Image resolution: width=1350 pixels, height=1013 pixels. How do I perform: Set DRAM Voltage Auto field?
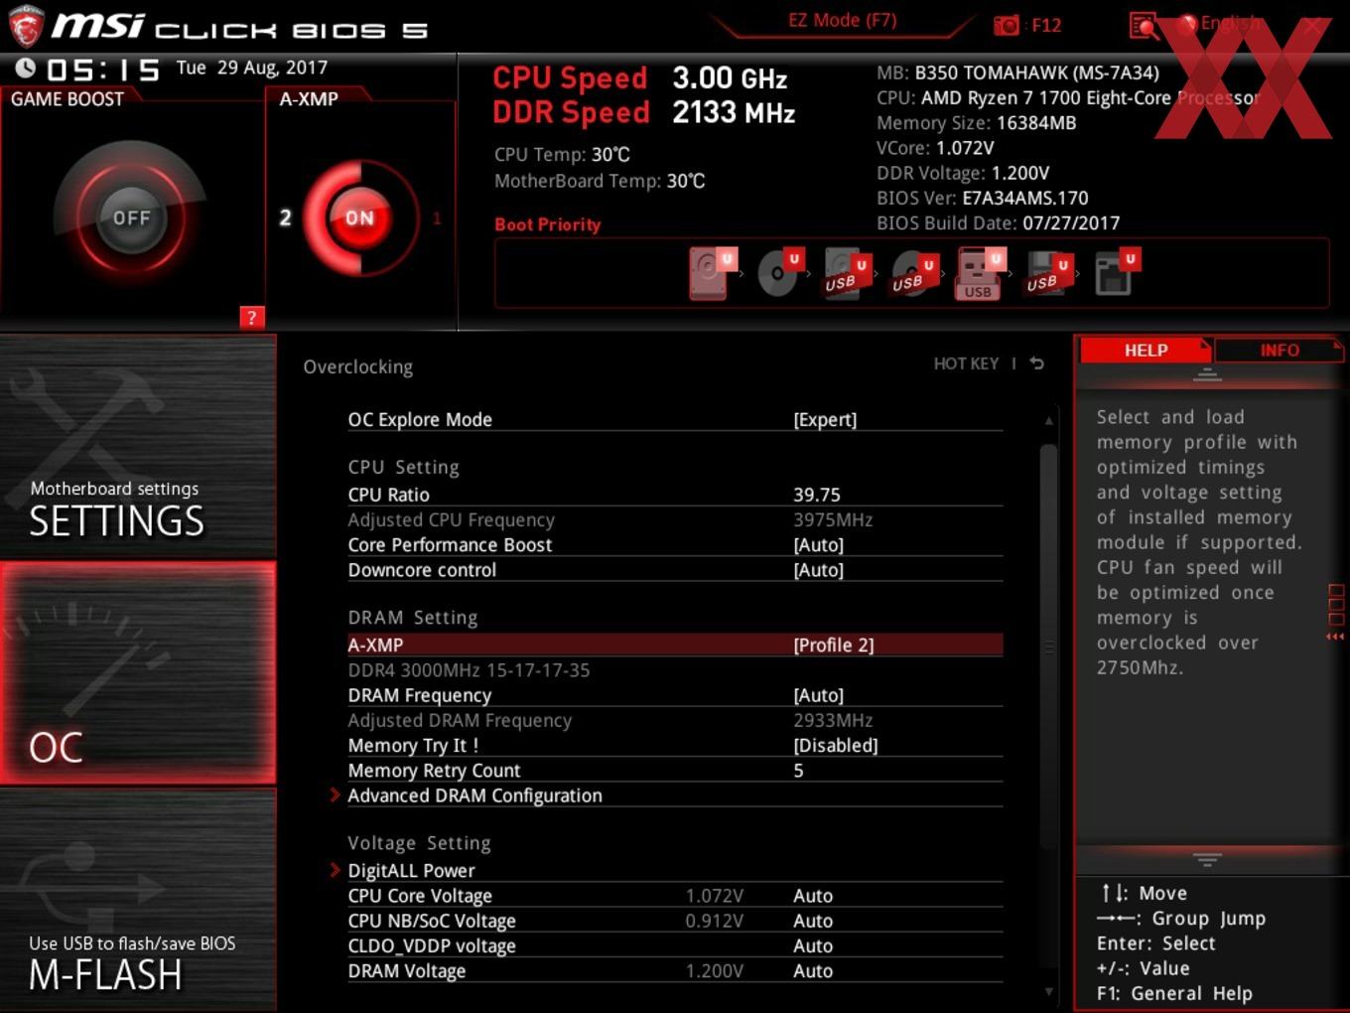pos(813,970)
